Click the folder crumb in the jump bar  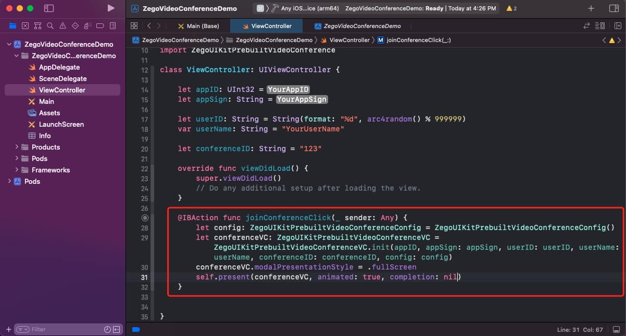[x=269, y=40]
